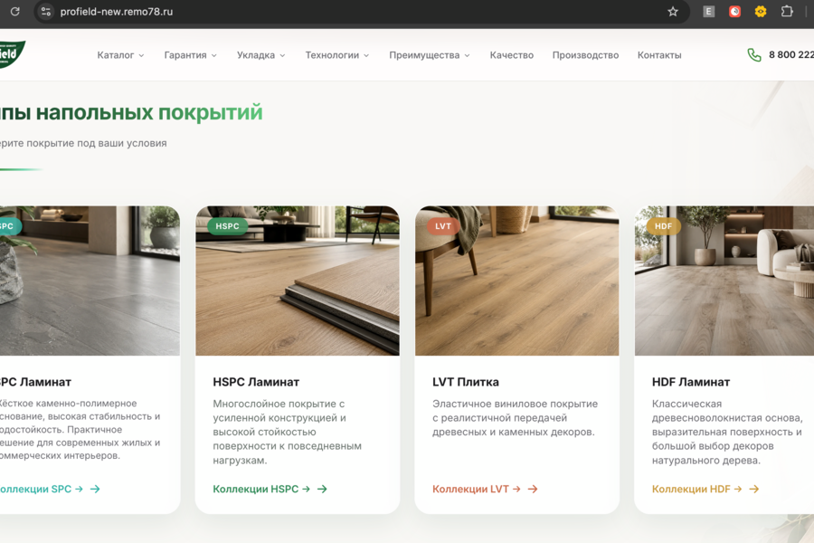Open the Extensions puzzle-piece menu

[x=787, y=12]
